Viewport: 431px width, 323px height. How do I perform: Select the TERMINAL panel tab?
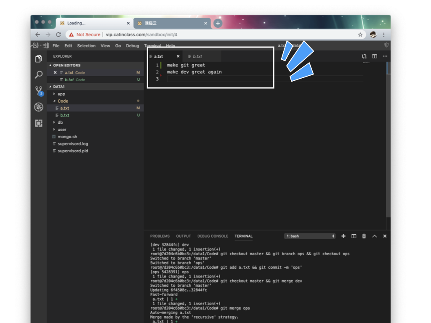coord(244,236)
